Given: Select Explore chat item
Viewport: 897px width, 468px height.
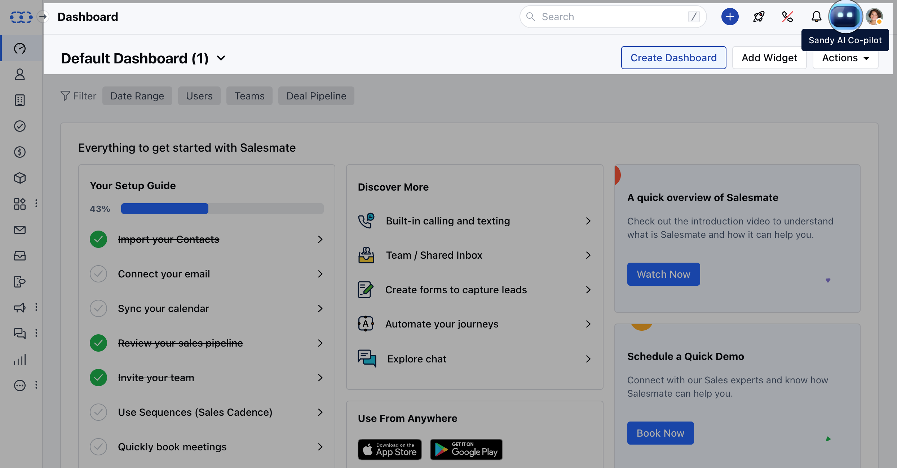Looking at the screenshot, I should (474, 359).
